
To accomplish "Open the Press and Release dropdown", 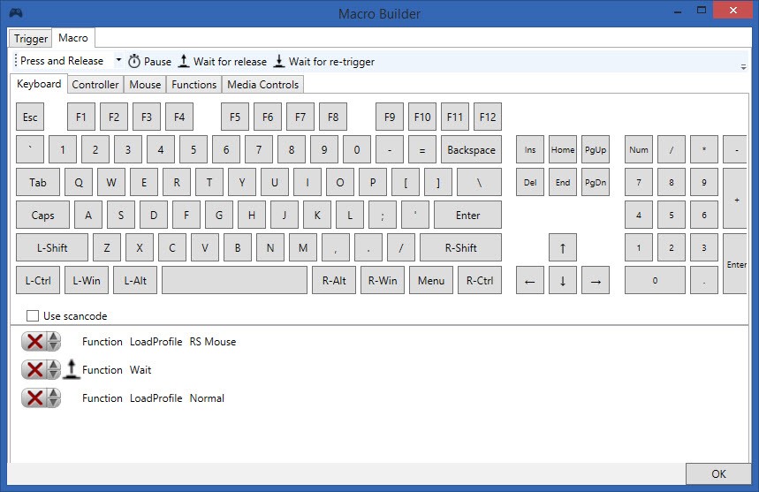I will 118,61.
